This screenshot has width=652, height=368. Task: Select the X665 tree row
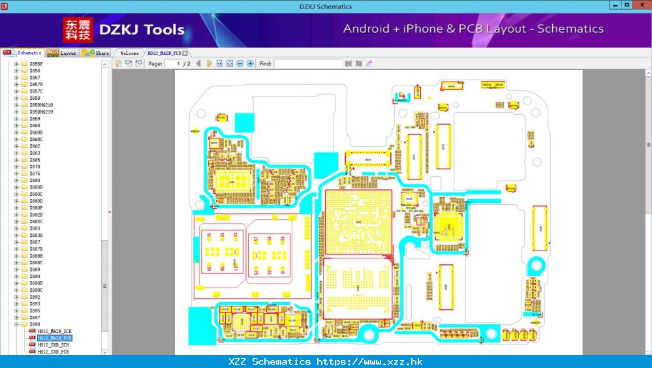tap(35, 160)
